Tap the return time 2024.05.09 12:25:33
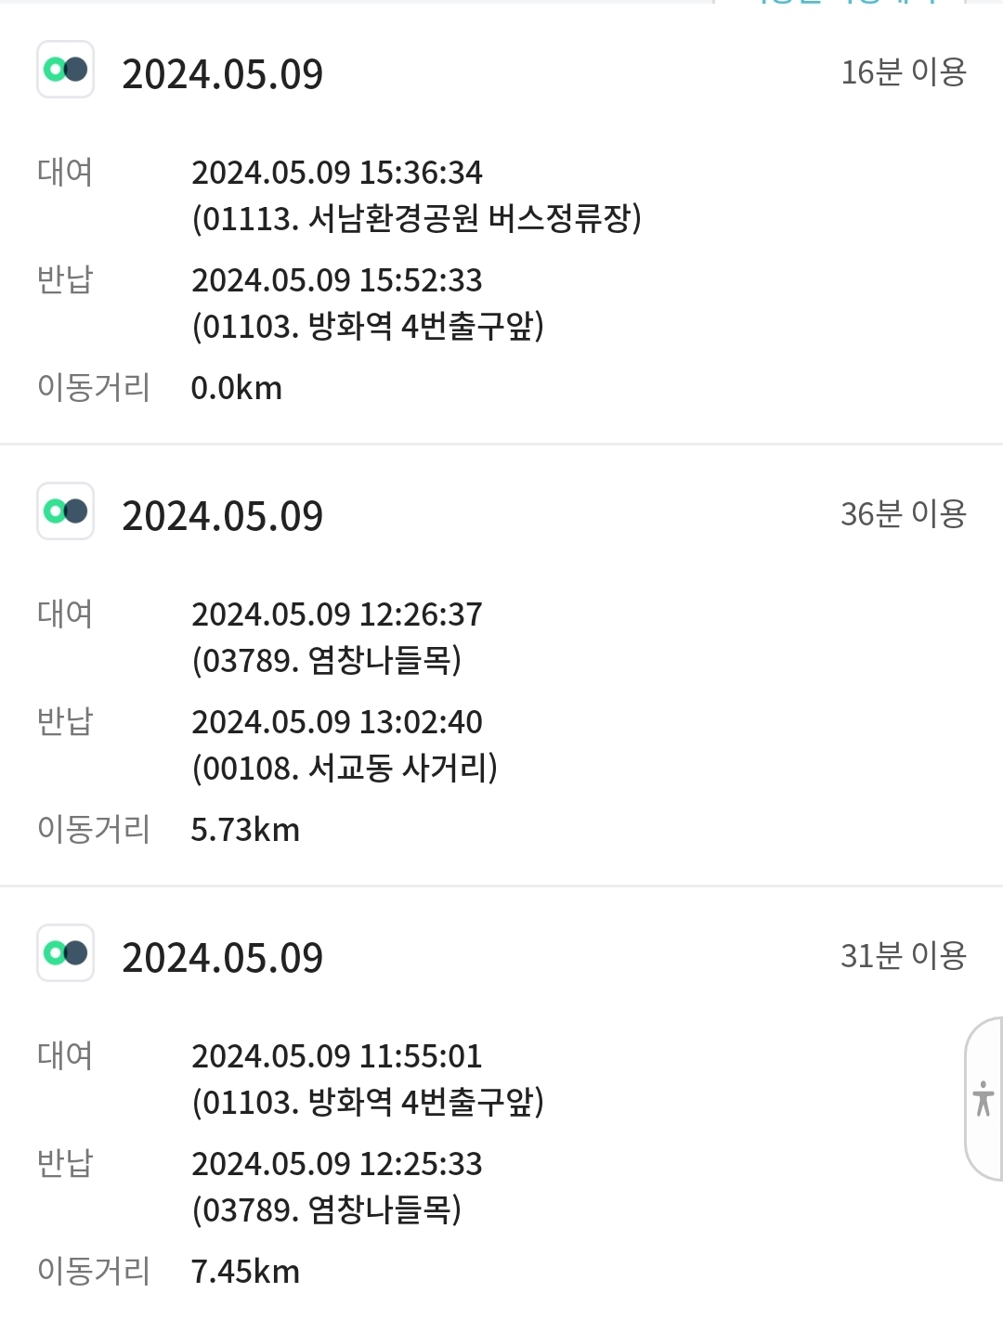This screenshot has height=1319, width=1003. click(x=336, y=1164)
